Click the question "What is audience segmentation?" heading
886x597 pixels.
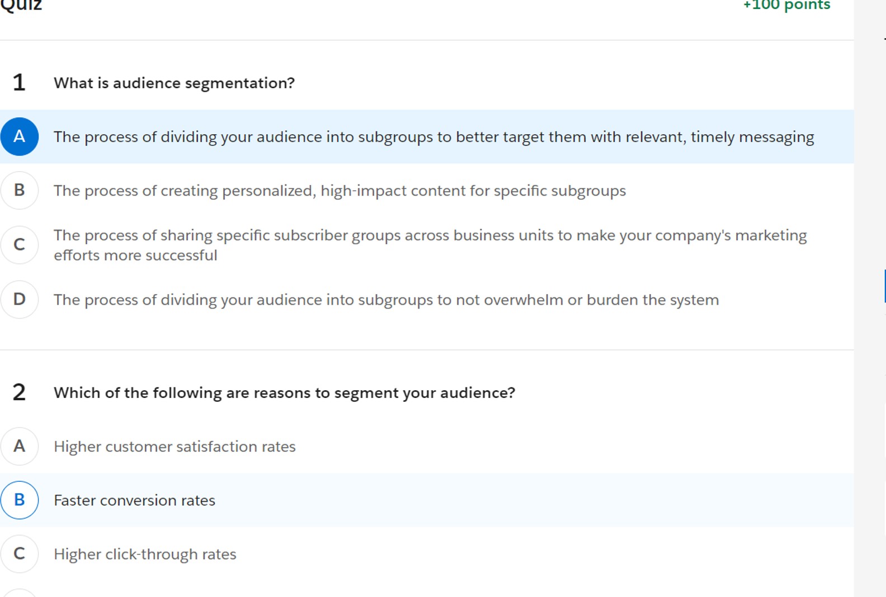tap(174, 82)
